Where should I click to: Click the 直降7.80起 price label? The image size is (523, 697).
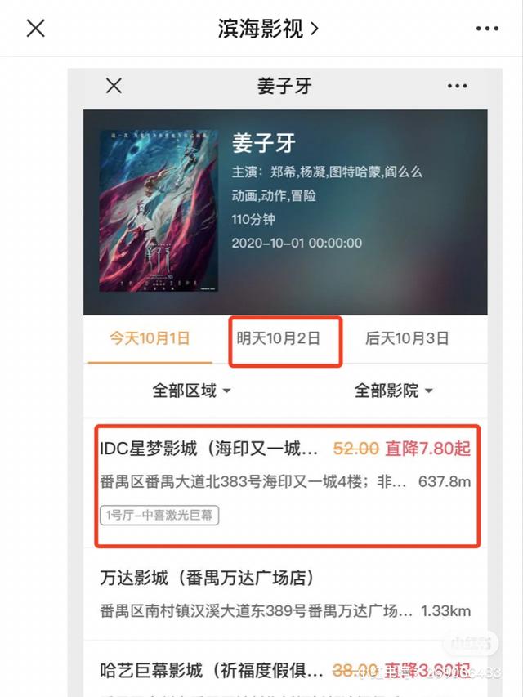coord(428,449)
